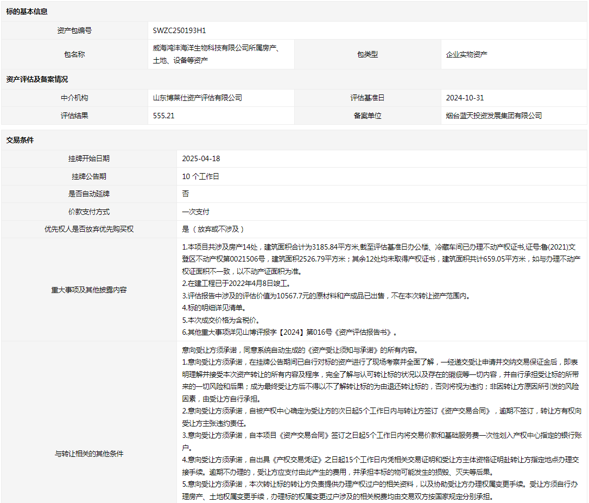This screenshot has width=589, height=503.
Task: Select the valuation base date 2024-10-31
Action: tap(465, 98)
